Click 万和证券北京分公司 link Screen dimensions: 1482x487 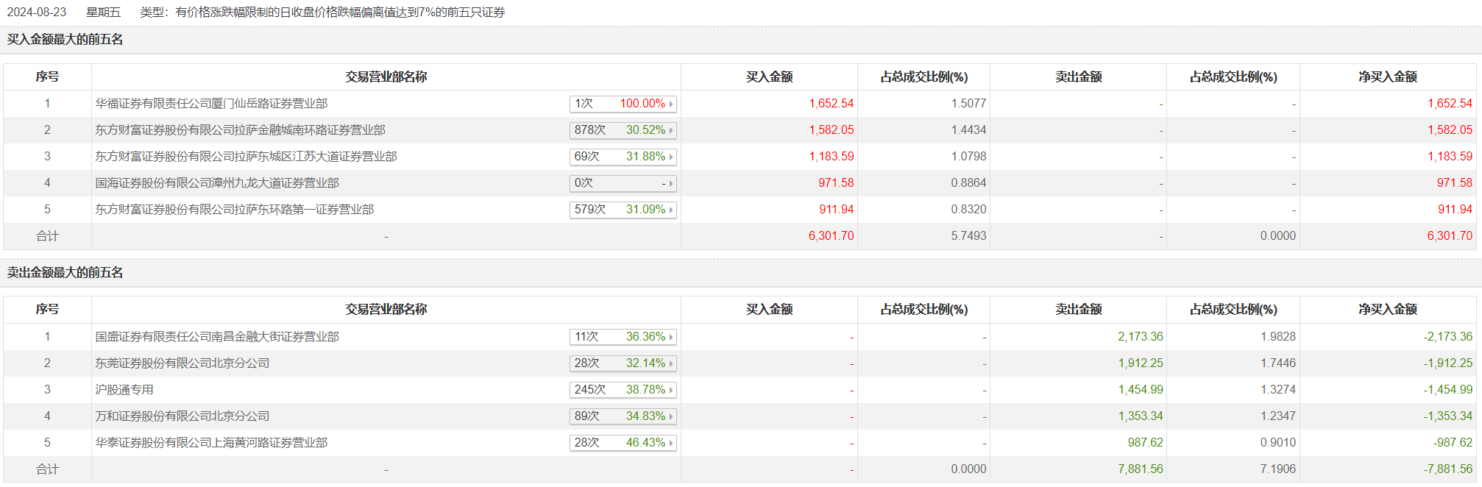point(182,416)
